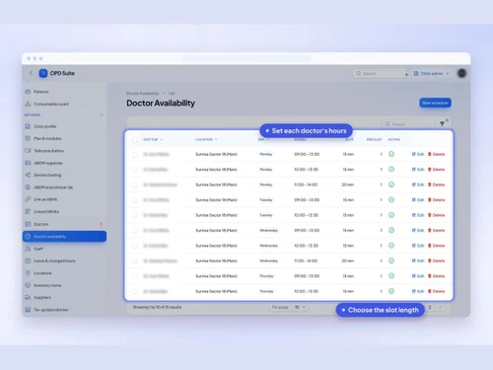Open the user avatar in top bar
Viewport: 493px width, 370px height.
pyautogui.click(x=461, y=73)
